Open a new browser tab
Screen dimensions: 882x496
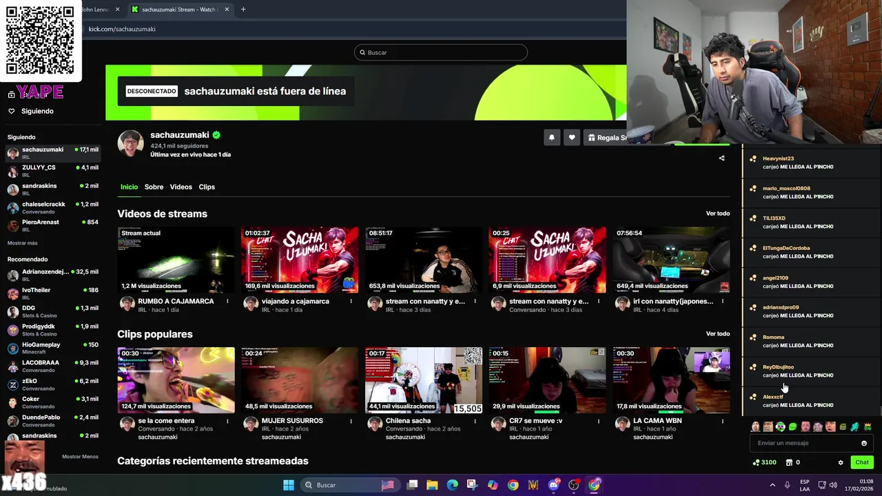coord(243,10)
